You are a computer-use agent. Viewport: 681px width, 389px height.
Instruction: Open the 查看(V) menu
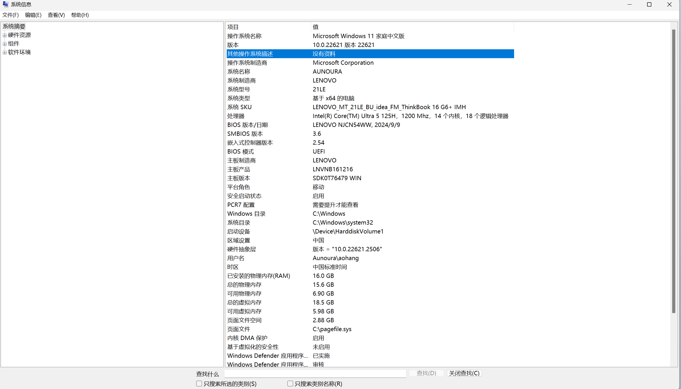click(x=56, y=15)
